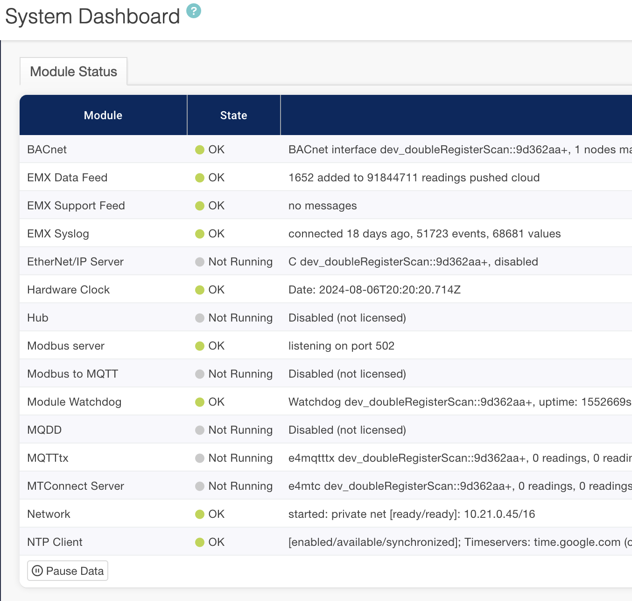Open the Module Status tab
Image resolution: width=632 pixels, height=601 pixels.
point(73,72)
